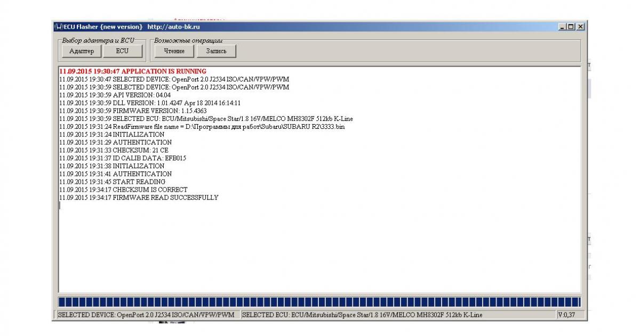Click the 19:31:24 INITIALIZATION line

tap(112, 134)
